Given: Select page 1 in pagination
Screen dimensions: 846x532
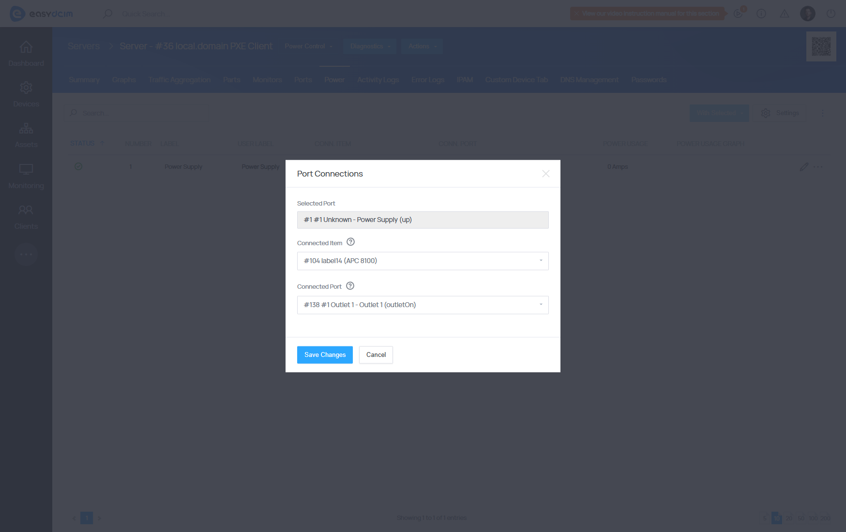Looking at the screenshot, I should coord(87,518).
